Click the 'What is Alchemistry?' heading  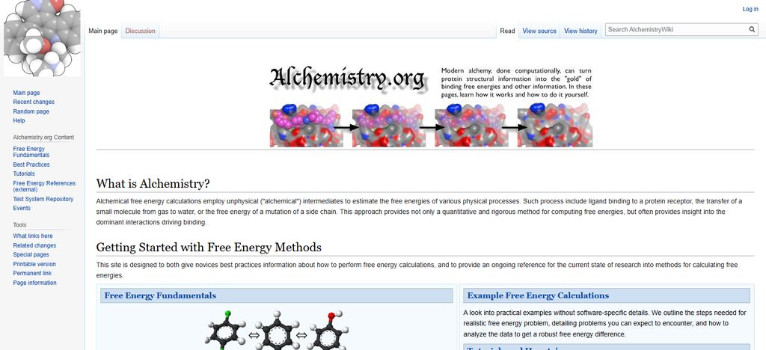point(153,183)
